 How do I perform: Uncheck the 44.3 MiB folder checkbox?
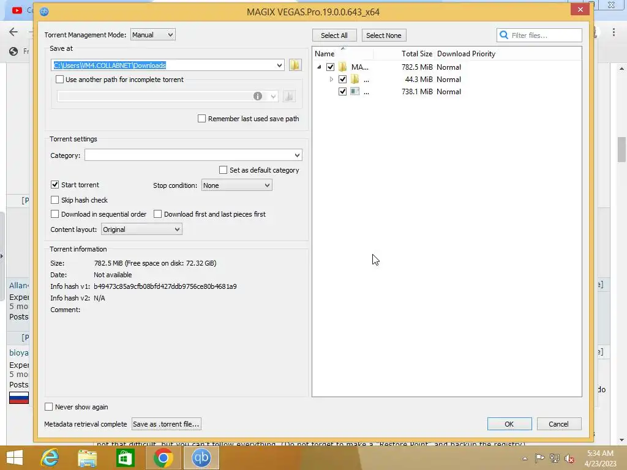pyautogui.click(x=342, y=79)
